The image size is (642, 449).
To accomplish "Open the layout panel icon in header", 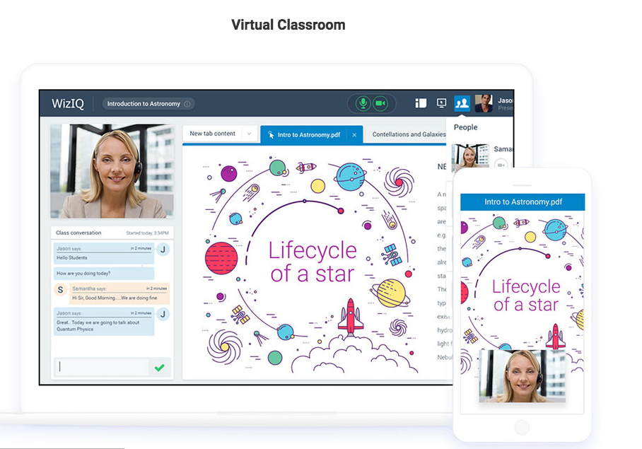I will click(421, 103).
